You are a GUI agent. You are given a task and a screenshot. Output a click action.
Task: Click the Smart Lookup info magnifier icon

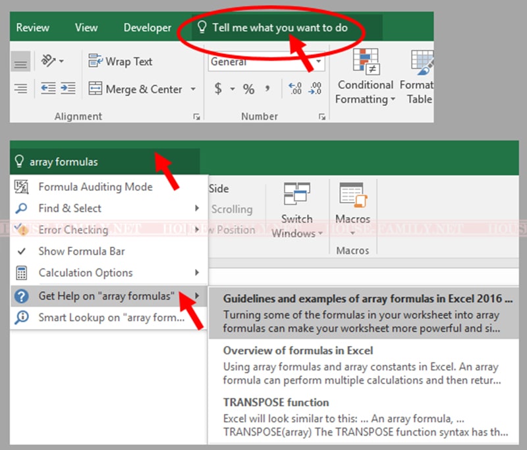coord(21,317)
